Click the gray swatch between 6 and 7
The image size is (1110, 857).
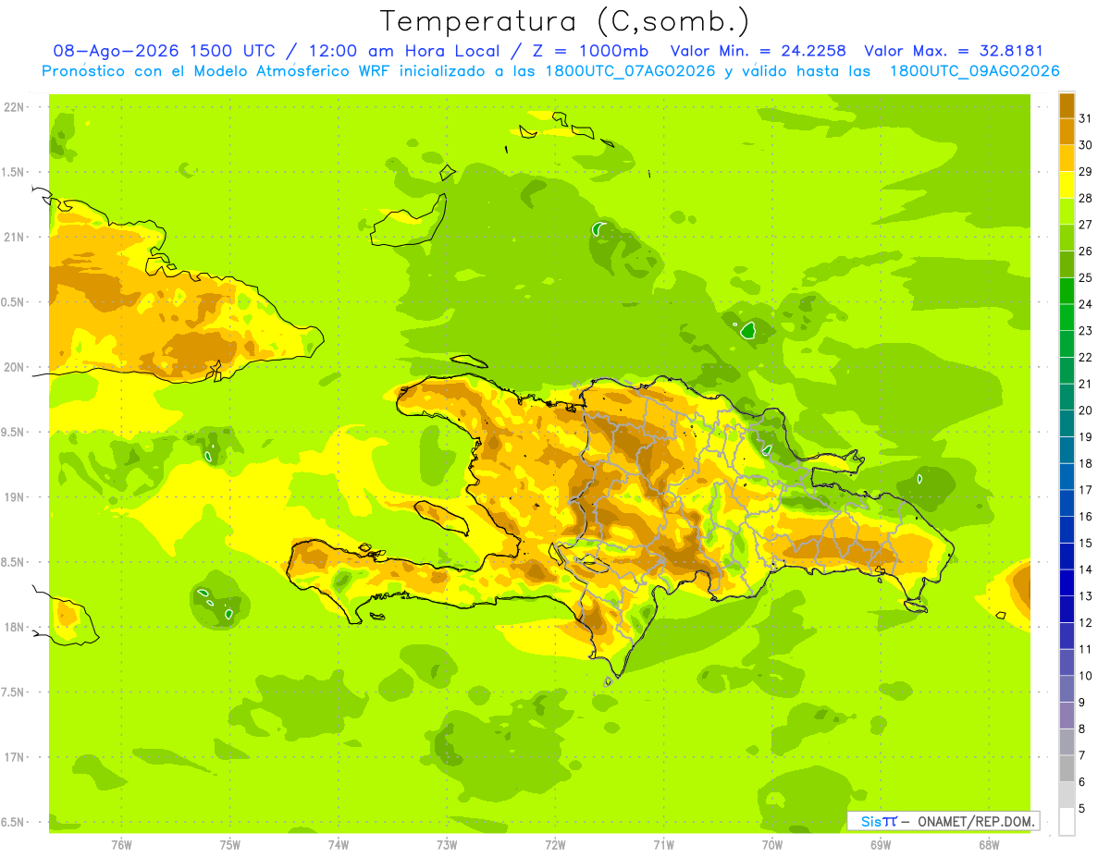(1067, 768)
